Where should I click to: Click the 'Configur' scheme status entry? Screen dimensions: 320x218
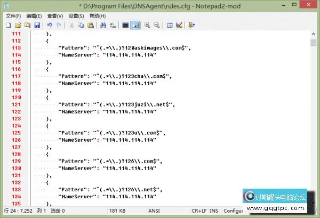coord(233,211)
